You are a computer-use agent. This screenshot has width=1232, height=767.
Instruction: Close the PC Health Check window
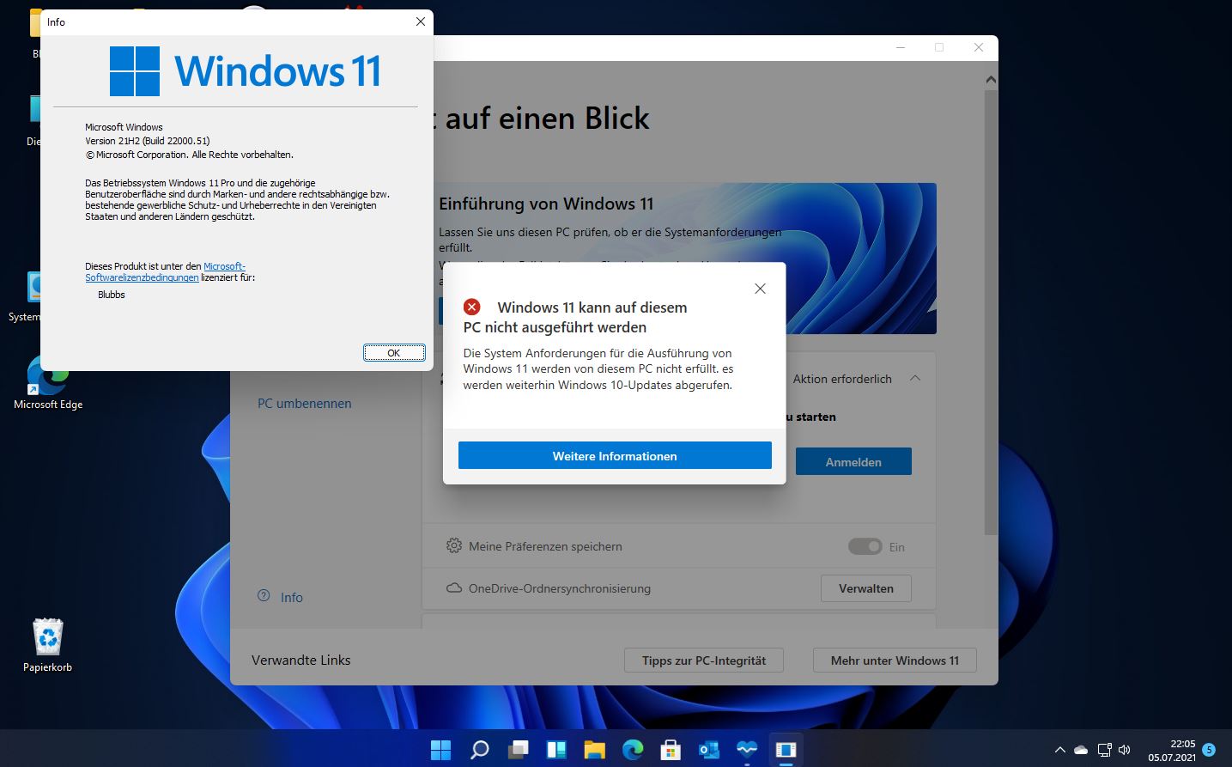click(x=979, y=48)
